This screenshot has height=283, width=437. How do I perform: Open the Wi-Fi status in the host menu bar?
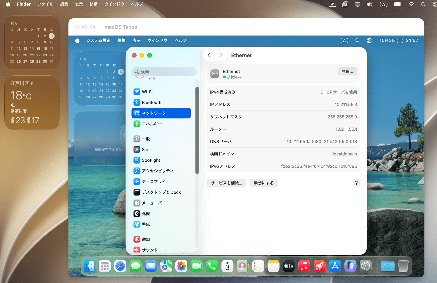(x=411, y=4)
